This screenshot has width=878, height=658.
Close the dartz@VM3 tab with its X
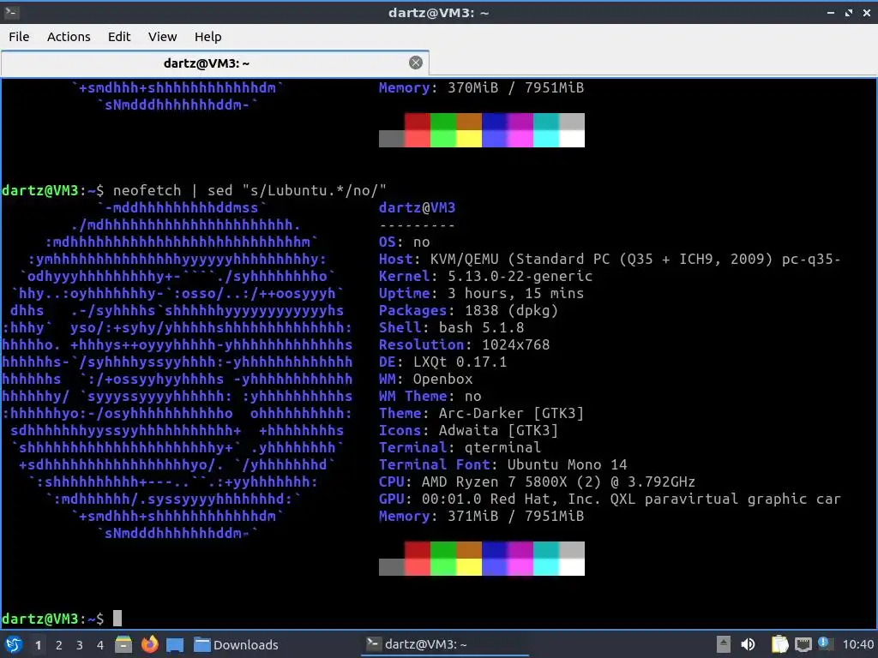(x=416, y=63)
